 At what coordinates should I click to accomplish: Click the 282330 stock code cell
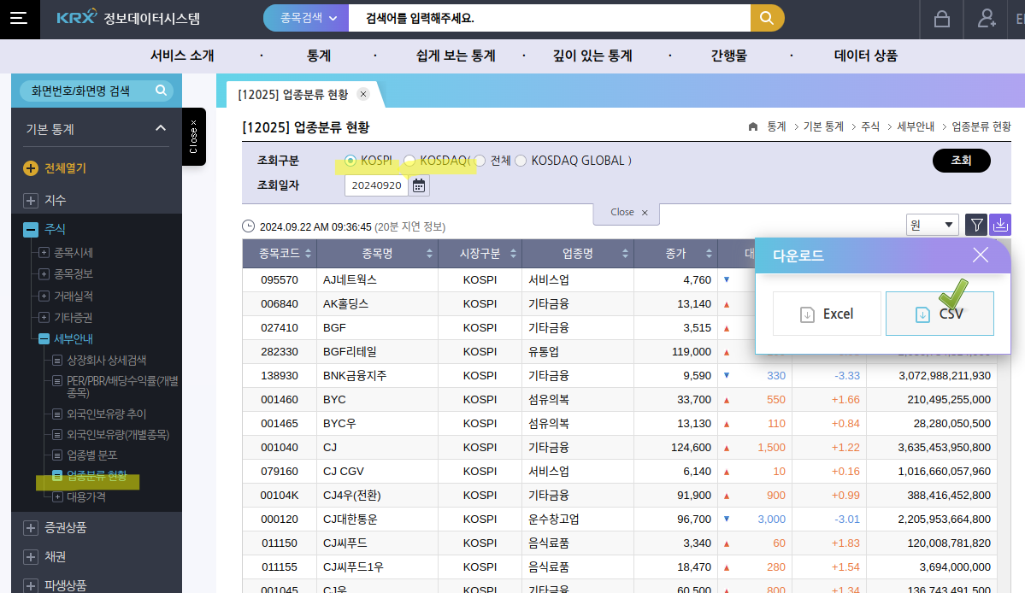coord(280,352)
